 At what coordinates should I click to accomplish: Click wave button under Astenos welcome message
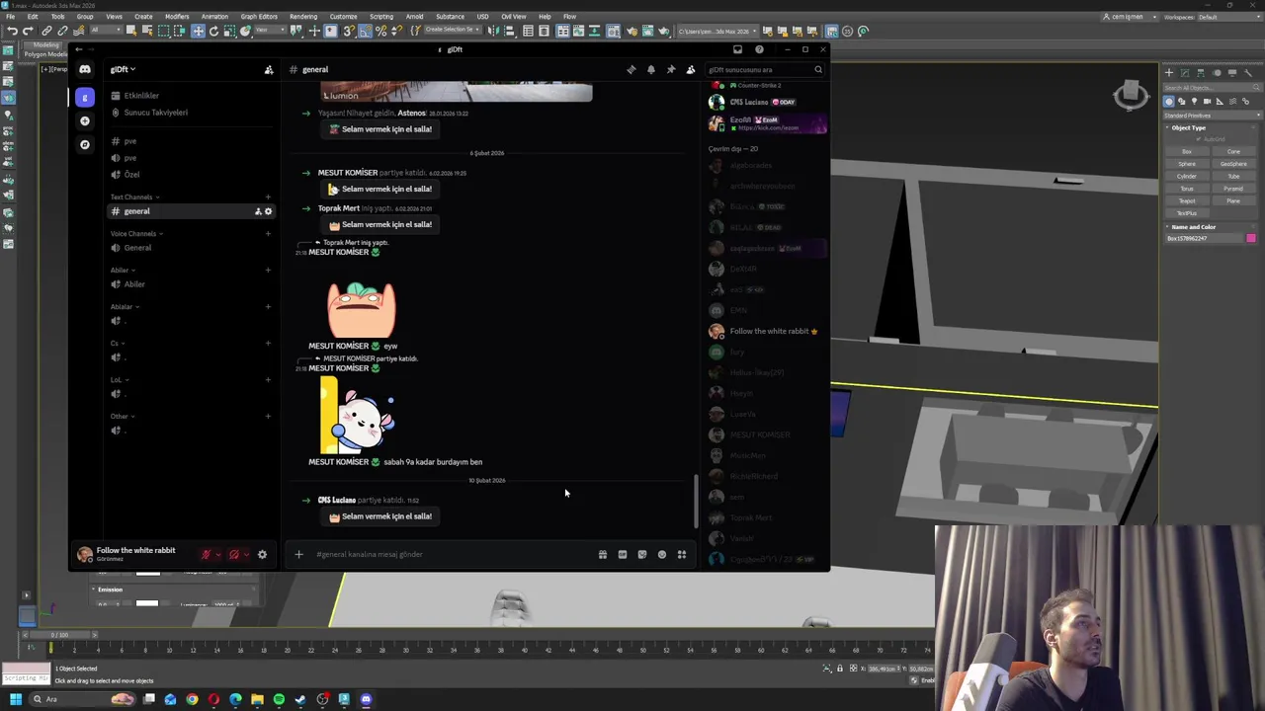[380, 129]
